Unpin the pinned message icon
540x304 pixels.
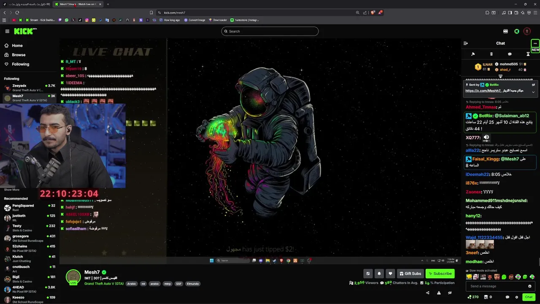[x=533, y=85]
